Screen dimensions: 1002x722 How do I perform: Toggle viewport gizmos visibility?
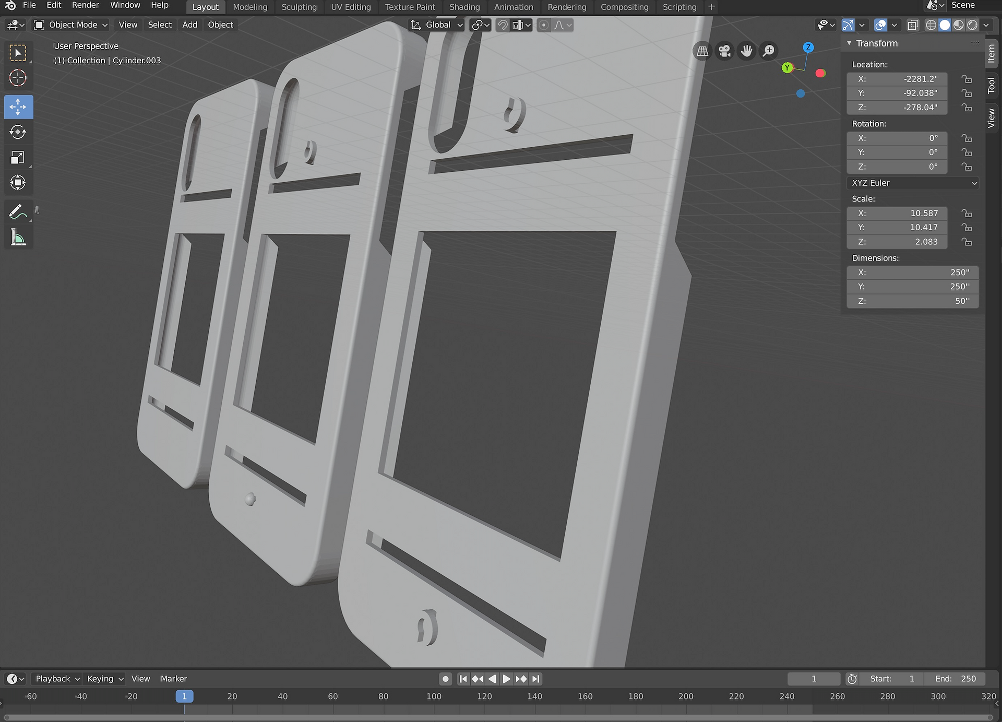848,25
